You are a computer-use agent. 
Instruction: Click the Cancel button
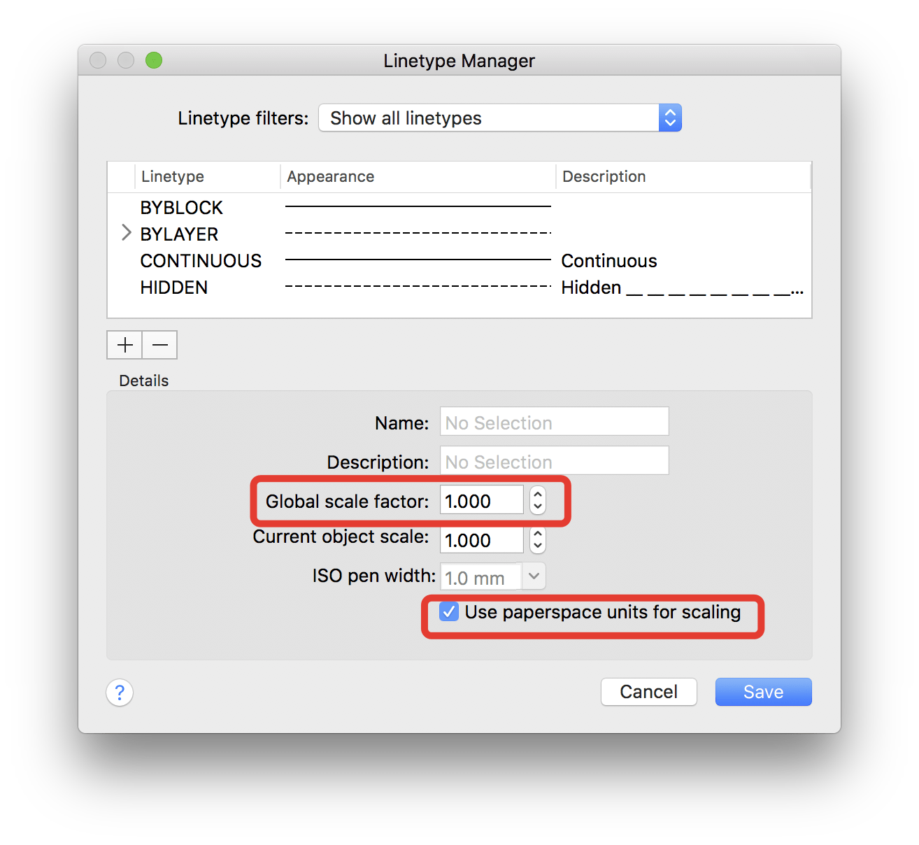click(x=648, y=691)
